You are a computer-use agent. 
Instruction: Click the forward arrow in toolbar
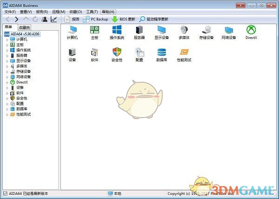[16, 19]
